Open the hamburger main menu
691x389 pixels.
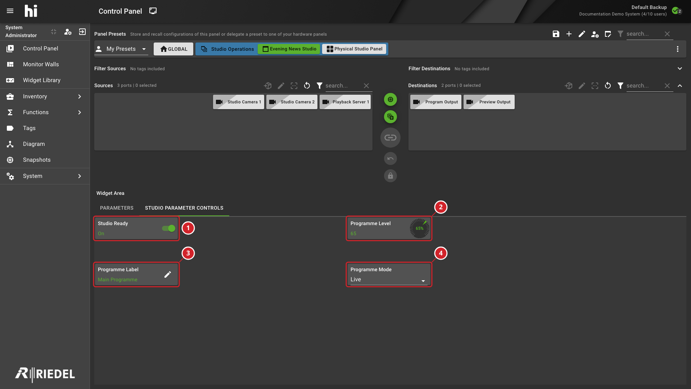pyautogui.click(x=10, y=11)
